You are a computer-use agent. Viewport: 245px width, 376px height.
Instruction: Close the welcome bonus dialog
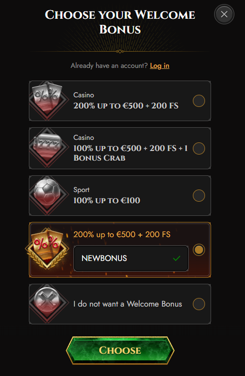click(224, 14)
